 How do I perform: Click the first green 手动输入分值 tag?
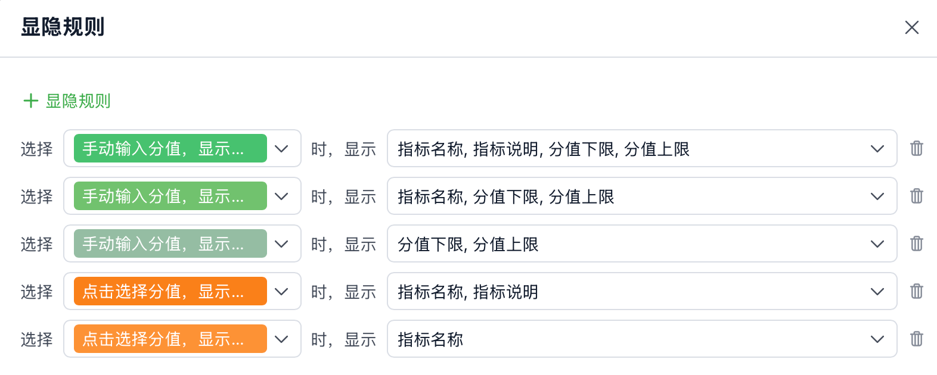pos(170,148)
